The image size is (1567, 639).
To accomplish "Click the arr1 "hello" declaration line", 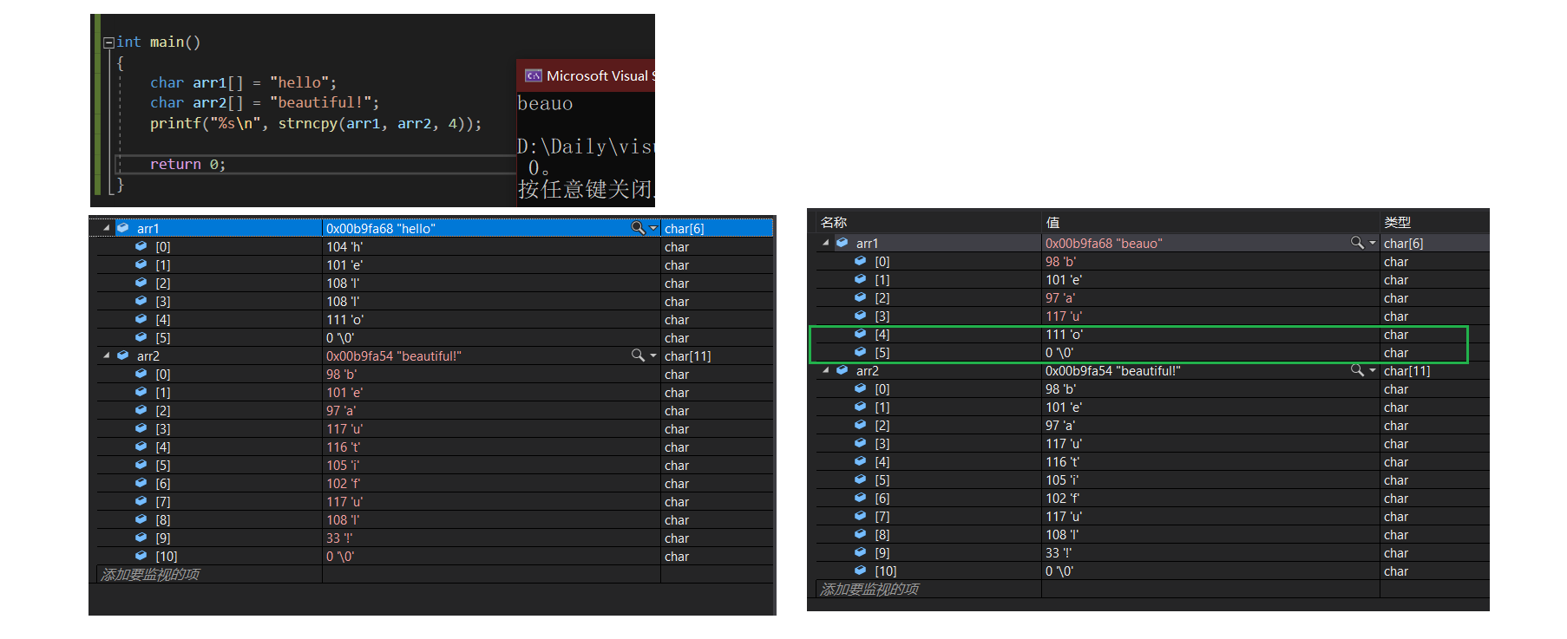I will (243, 82).
